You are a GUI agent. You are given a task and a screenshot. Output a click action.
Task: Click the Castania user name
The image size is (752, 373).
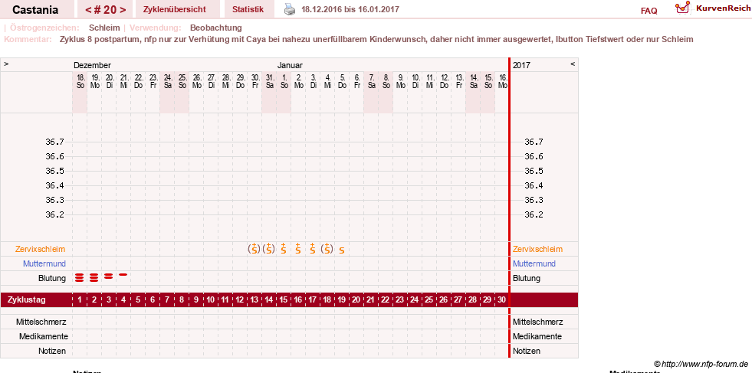point(35,10)
